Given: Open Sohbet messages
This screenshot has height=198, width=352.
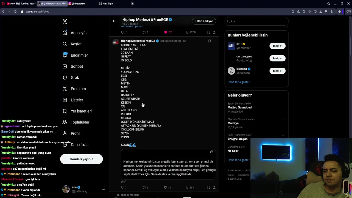Looking at the screenshot, I should [73, 66].
